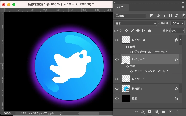Lock image pixels brush icon
This screenshot has height=116, width=186.
[132, 31]
